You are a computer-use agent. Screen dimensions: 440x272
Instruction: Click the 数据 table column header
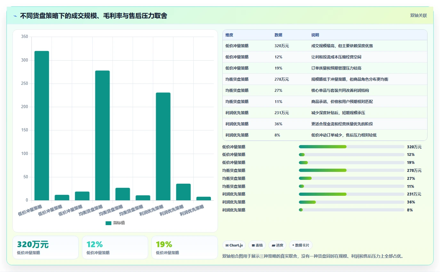click(278, 35)
